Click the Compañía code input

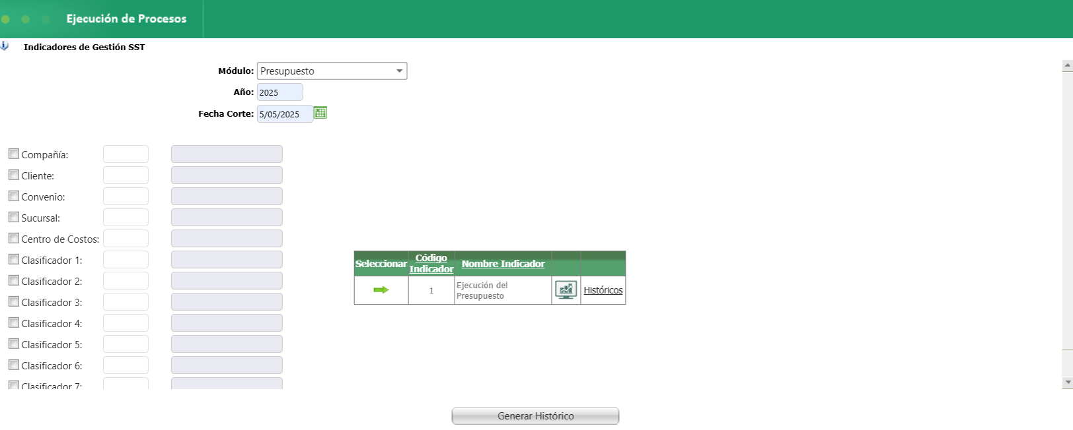coord(126,154)
